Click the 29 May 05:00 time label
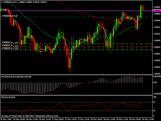161x121 pixels. coord(135,119)
